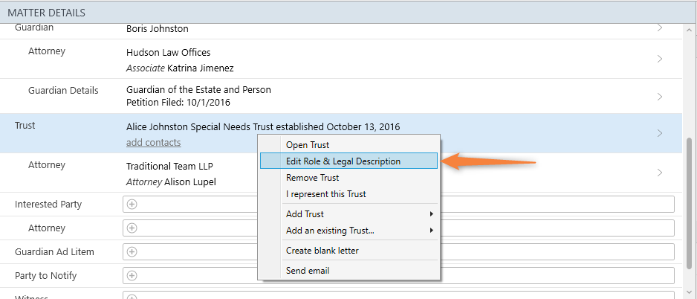Open chevron for Hudson Law Offices attorney row
697x299 pixels.
[x=660, y=59]
